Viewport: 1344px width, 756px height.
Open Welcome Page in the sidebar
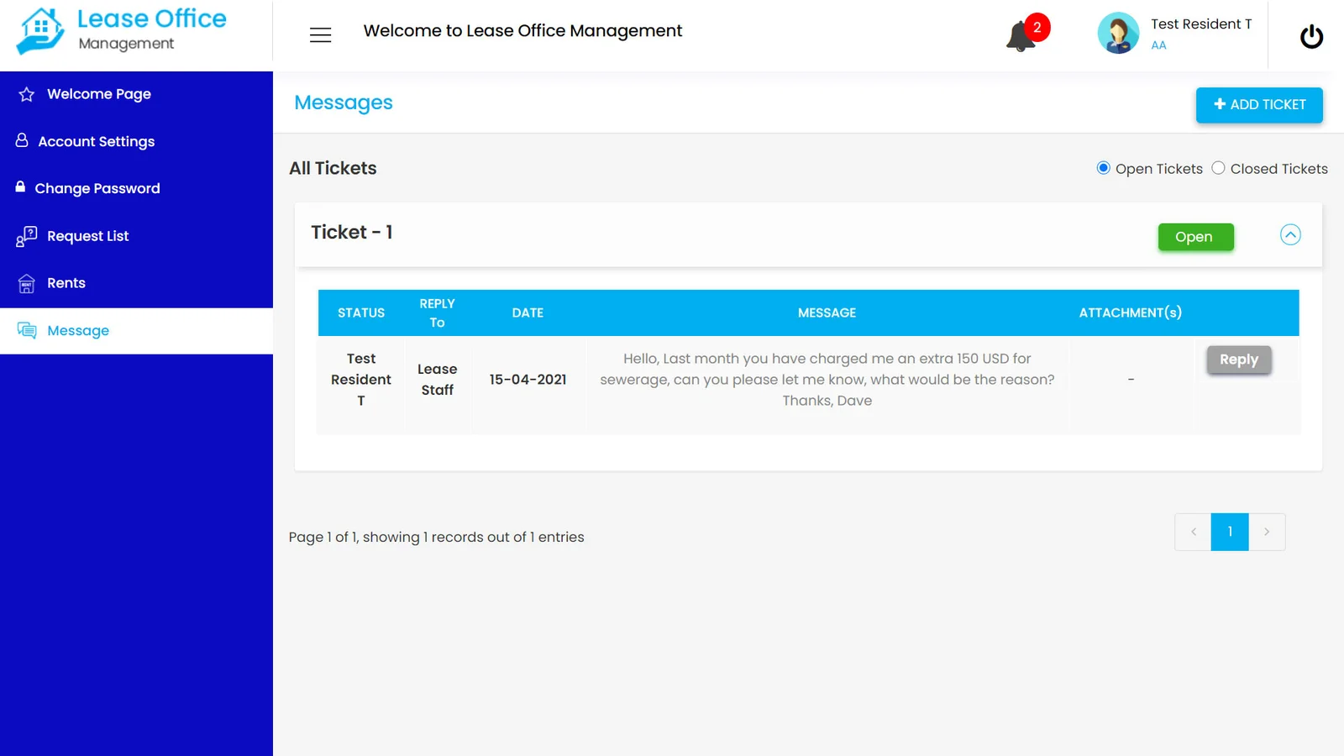(x=136, y=94)
